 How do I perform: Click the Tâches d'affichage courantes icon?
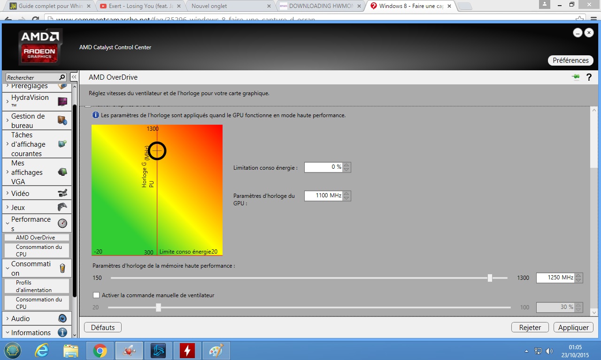pyautogui.click(x=62, y=144)
